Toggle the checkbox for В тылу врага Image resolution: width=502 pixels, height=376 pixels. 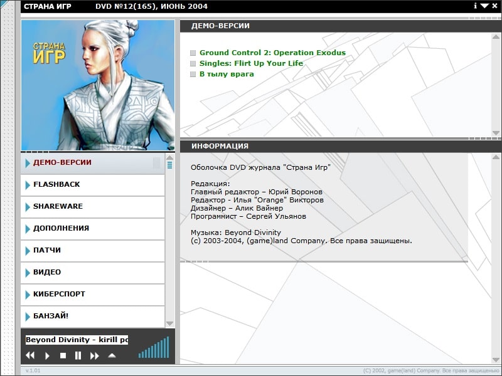(x=193, y=74)
